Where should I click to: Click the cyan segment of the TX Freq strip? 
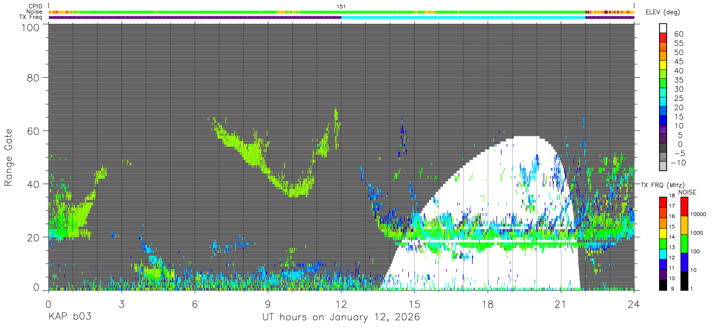[x=463, y=17]
